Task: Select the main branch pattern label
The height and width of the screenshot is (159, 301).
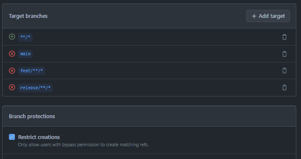Action: coord(26,54)
